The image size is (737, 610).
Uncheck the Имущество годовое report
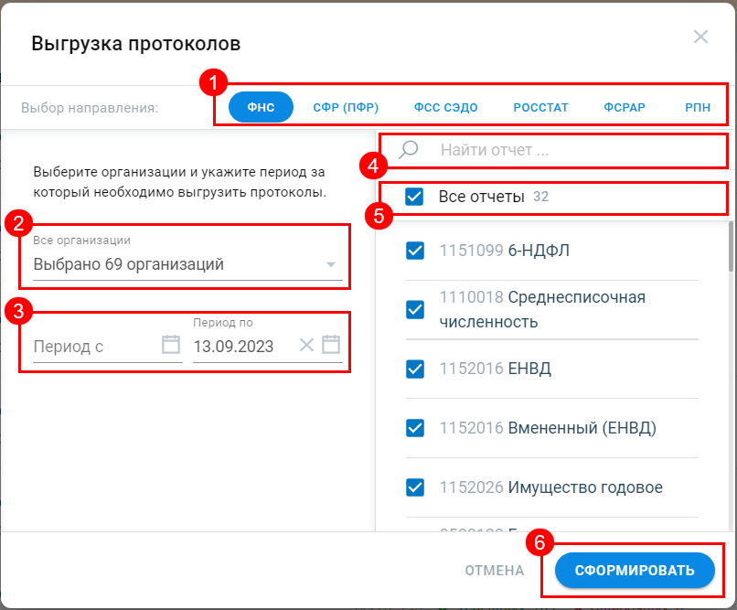click(415, 487)
